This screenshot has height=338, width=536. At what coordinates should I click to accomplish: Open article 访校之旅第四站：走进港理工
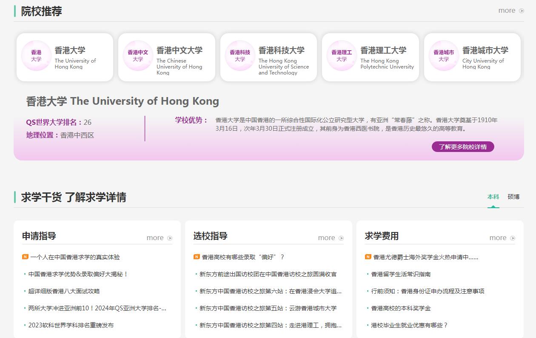tap(271, 325)
